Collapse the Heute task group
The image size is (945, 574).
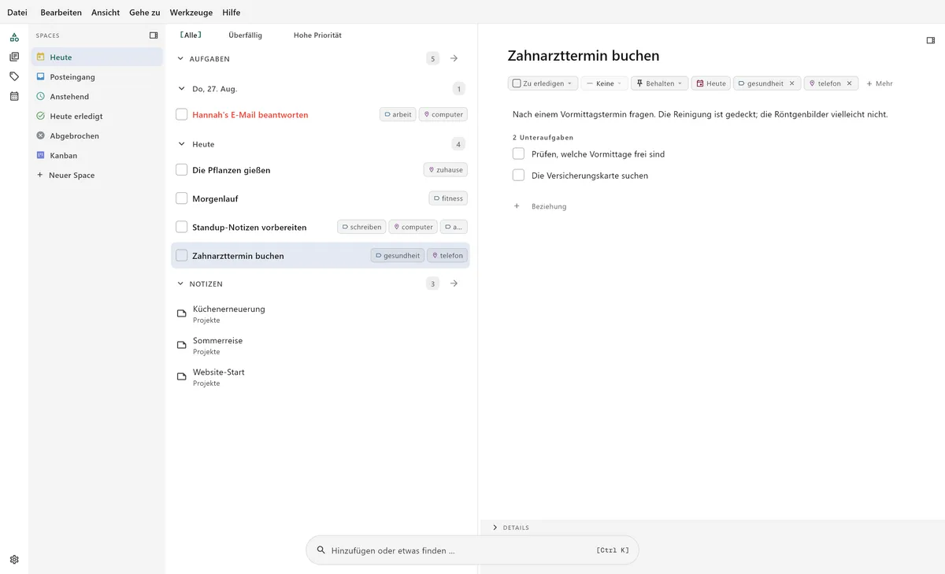181,144
